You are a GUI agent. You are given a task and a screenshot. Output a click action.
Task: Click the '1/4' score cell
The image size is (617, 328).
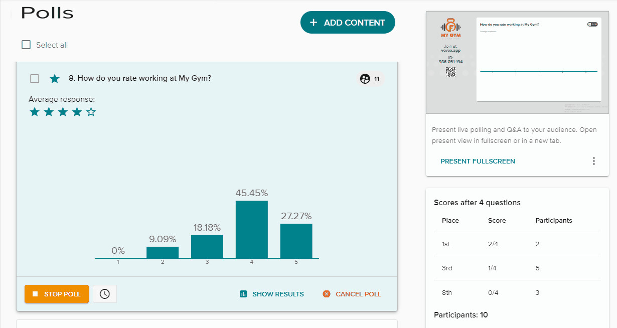click(493, 268)
